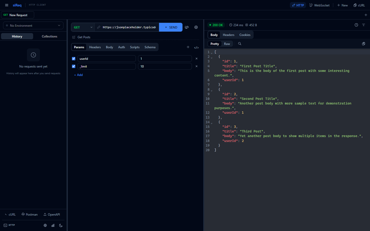This screenshot has height=231, width=370.
Task: Show the Collections tab in sidebar
Action: click(50, 36)
